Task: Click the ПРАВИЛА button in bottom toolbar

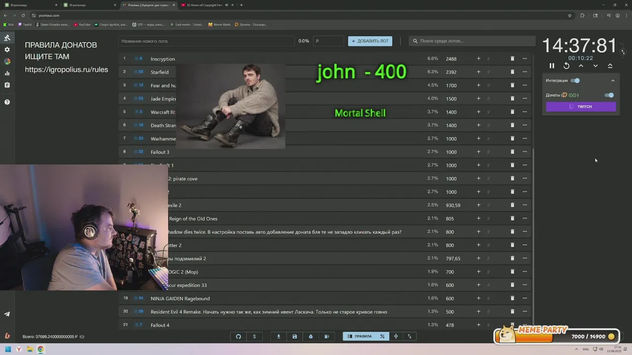Action: click(x=360, y=336)
